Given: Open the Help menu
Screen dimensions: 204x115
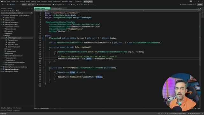Looking at the screenshot, I should pos(71,2).
